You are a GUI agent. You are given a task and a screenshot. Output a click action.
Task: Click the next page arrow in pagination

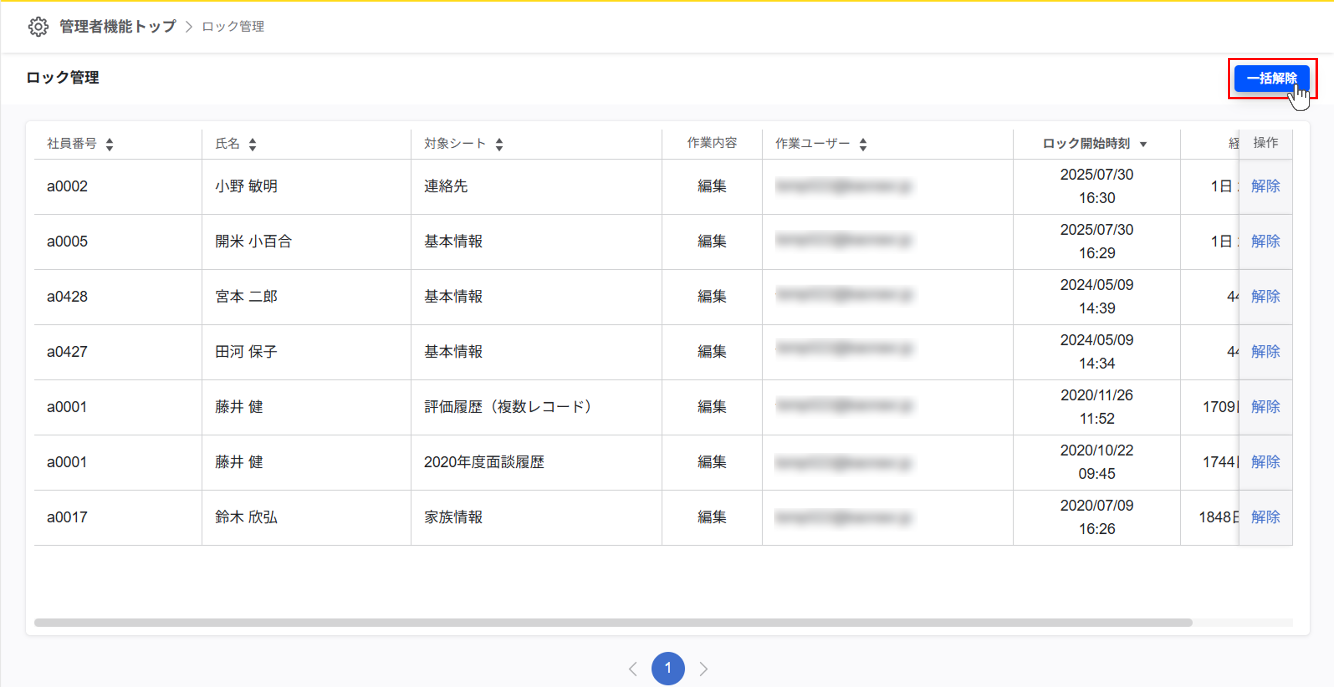coord(703,668)
